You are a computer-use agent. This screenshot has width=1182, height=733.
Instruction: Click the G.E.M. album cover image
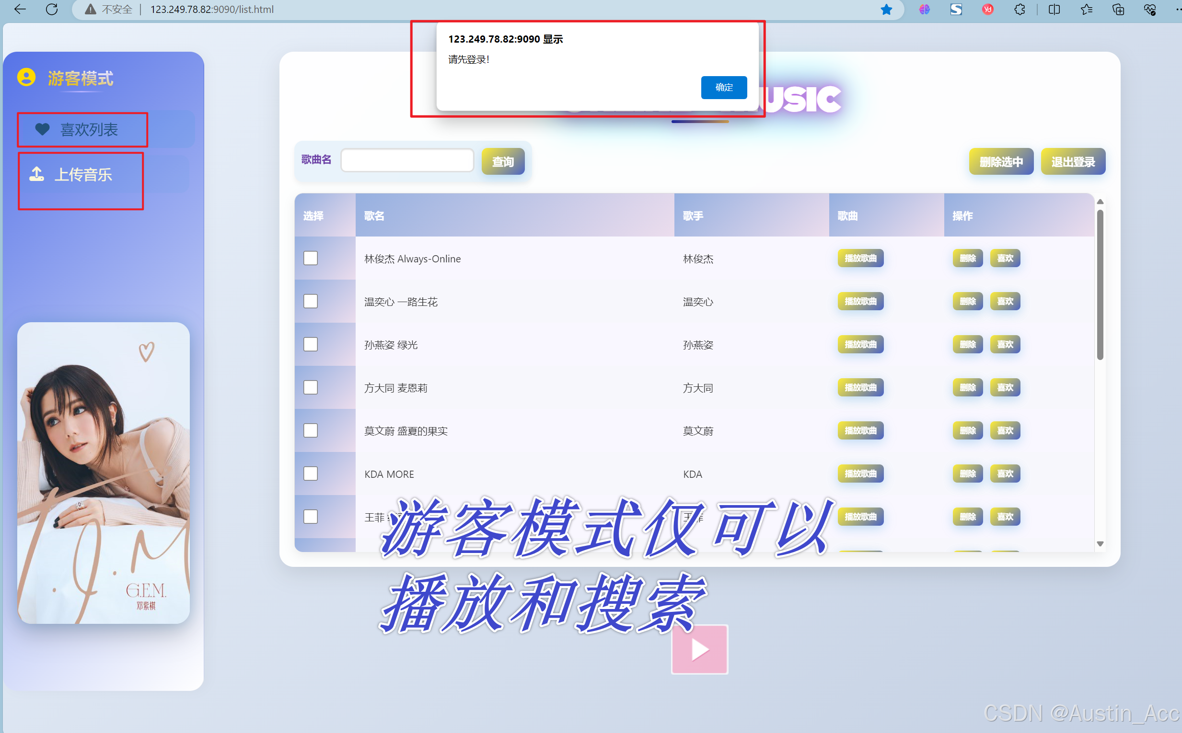(x=104, y=473)
